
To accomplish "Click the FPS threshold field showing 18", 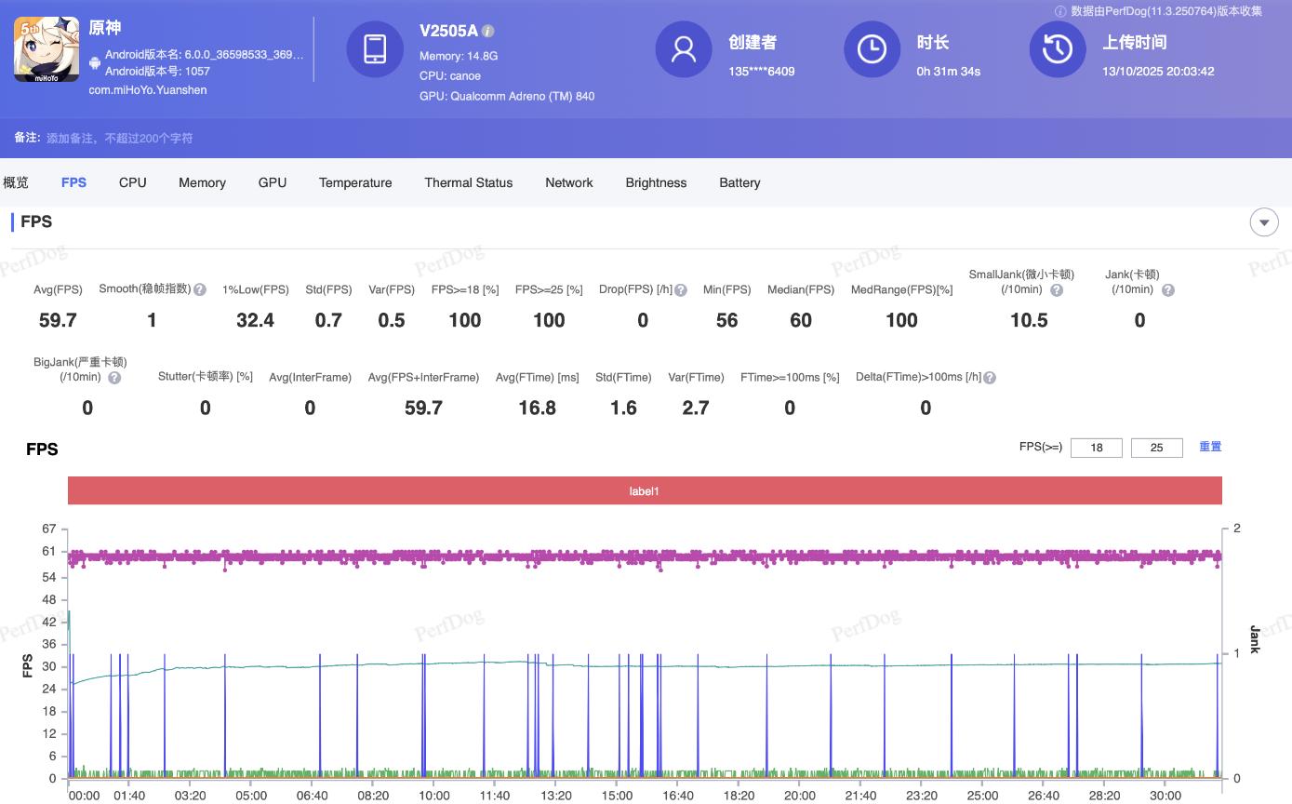I will click(x=1097, y=448).
